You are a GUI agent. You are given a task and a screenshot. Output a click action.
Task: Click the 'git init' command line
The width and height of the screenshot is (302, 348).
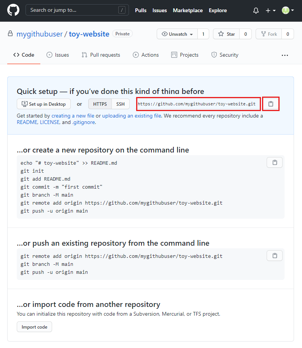coord(32,171)
